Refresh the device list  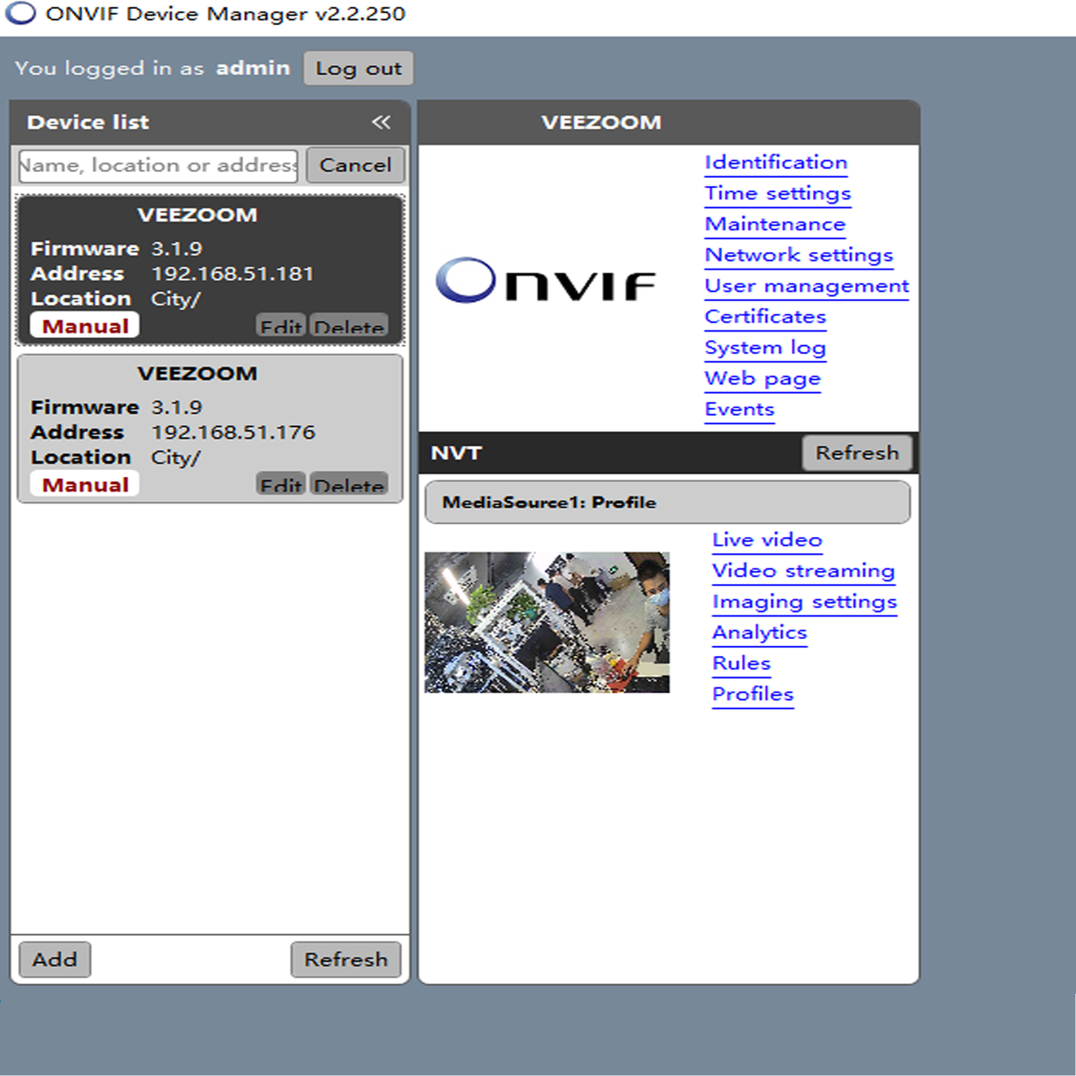(x=345, y=959)
